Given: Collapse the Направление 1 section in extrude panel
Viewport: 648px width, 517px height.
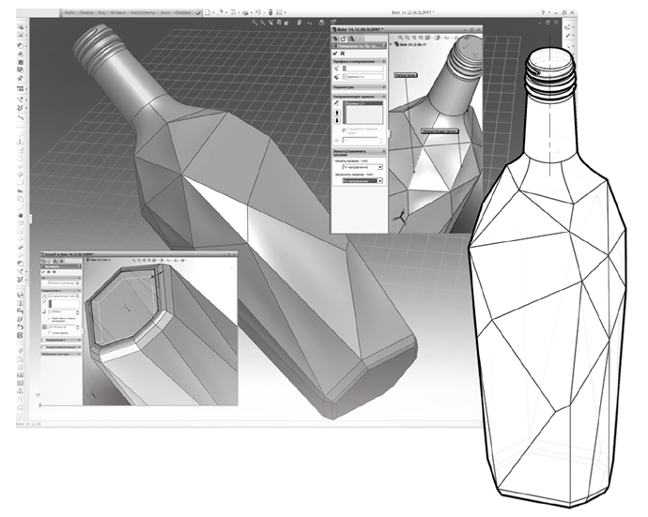Looking at the screenshot, I should [x=79, y=291].
